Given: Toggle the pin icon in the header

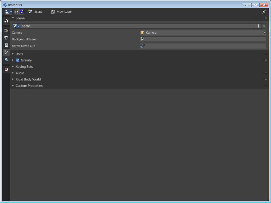Looking at the screenshot, I should (264, 12).
